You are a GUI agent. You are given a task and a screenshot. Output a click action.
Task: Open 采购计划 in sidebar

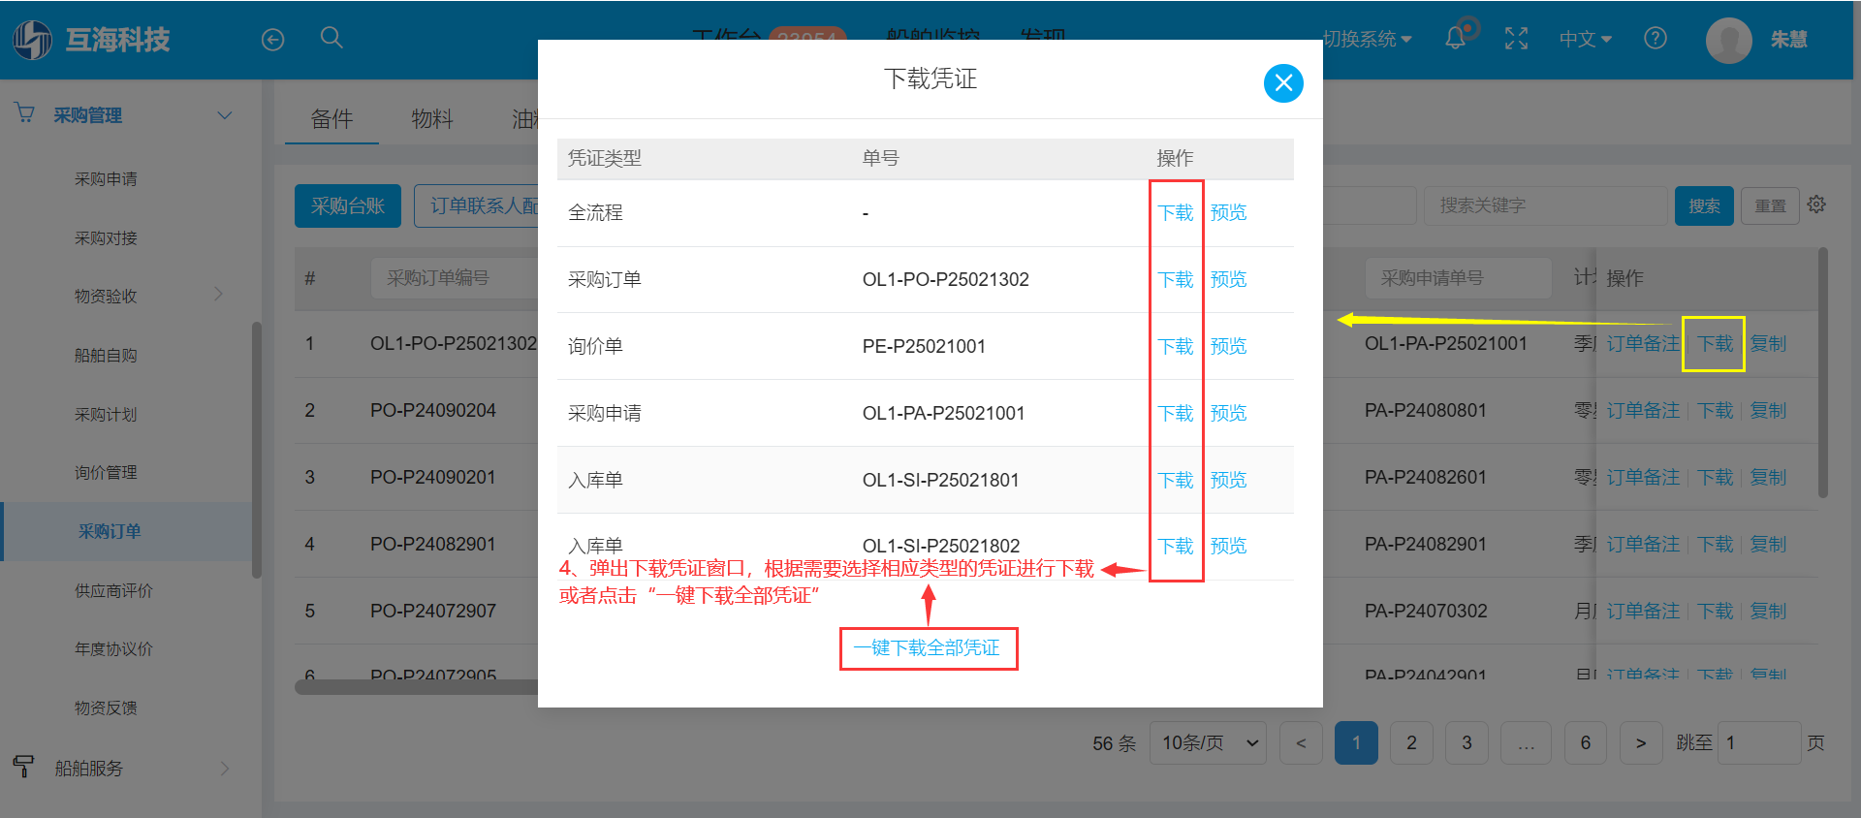click(106, 415)
